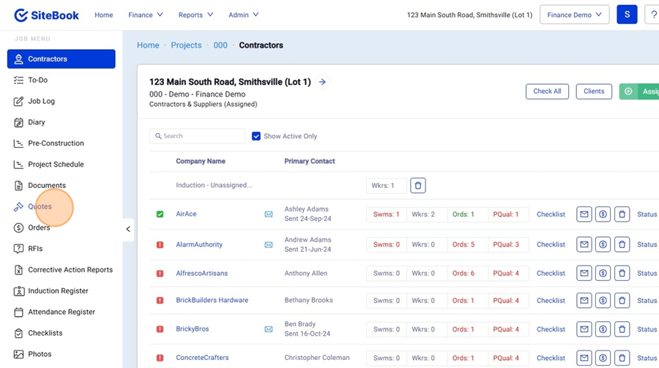
Task: Click the email icon button for AirAce
Action: 584,214
